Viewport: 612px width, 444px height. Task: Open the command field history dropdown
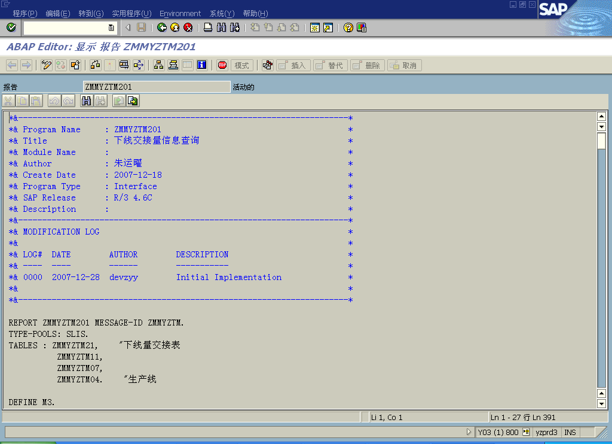tap(111, 28)
